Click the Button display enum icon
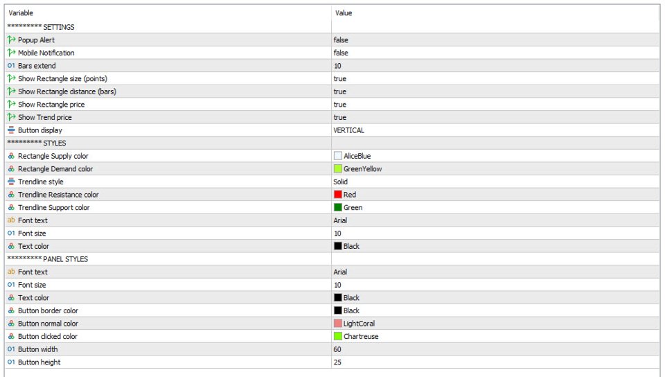 click(x=11, y=130)
